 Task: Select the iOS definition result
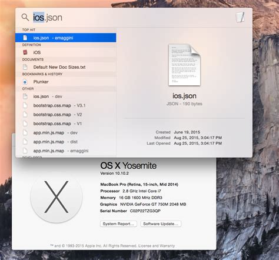coord(66,52)
